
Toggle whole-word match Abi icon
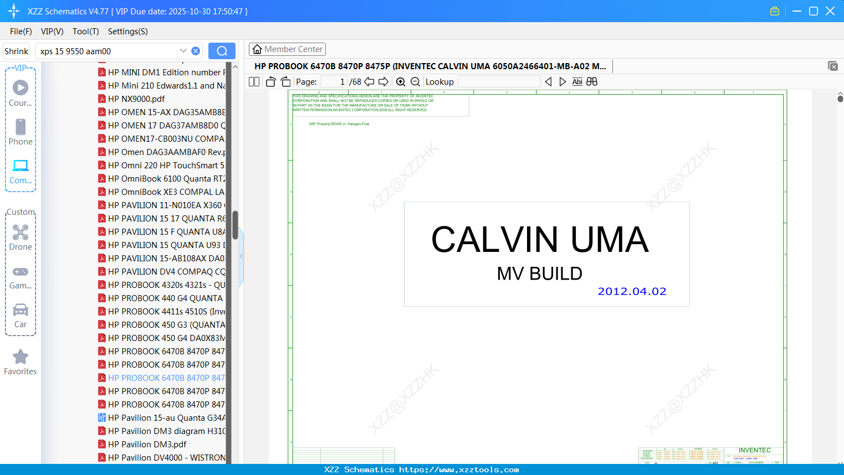pos(577,81)
